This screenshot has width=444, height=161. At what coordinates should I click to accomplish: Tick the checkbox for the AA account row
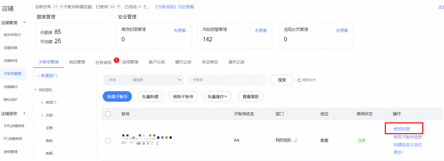[x=108, y=140]
